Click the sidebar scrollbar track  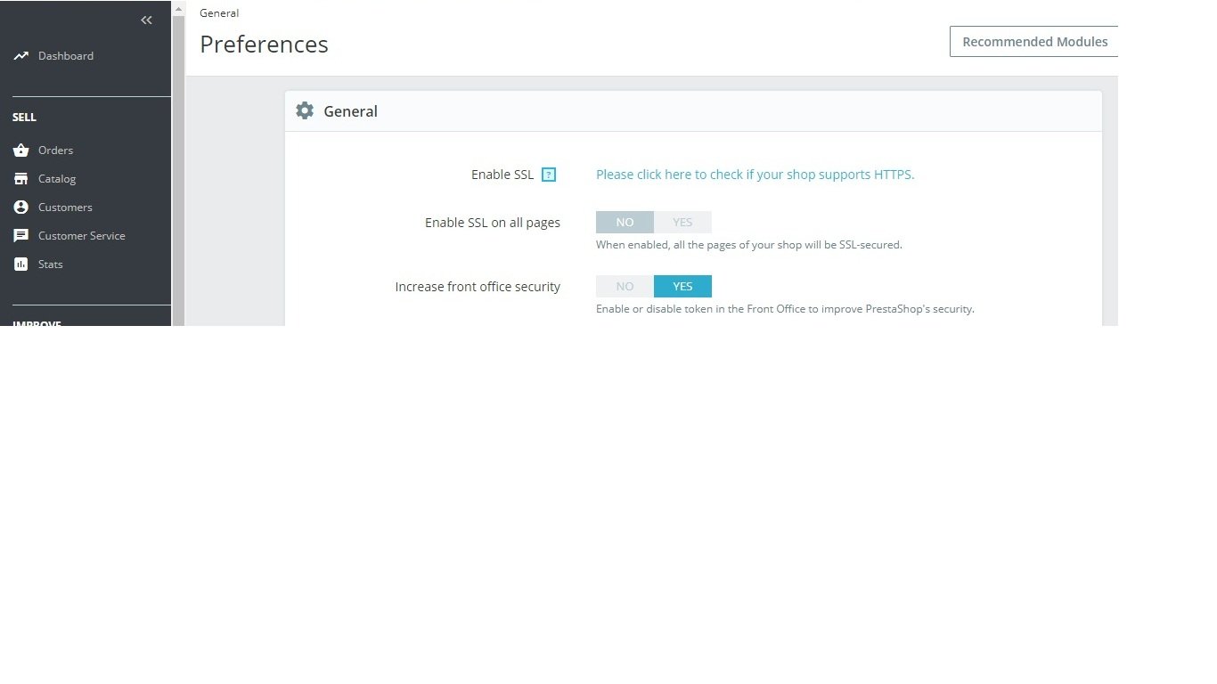point(178,169)
